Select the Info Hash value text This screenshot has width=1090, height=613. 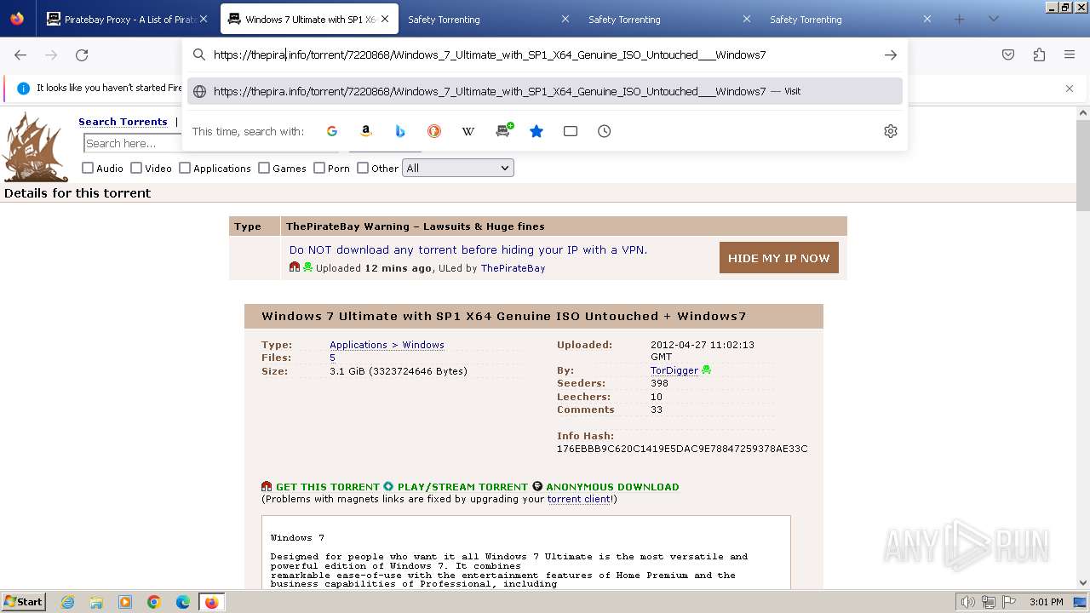click(x=682, y=449)
